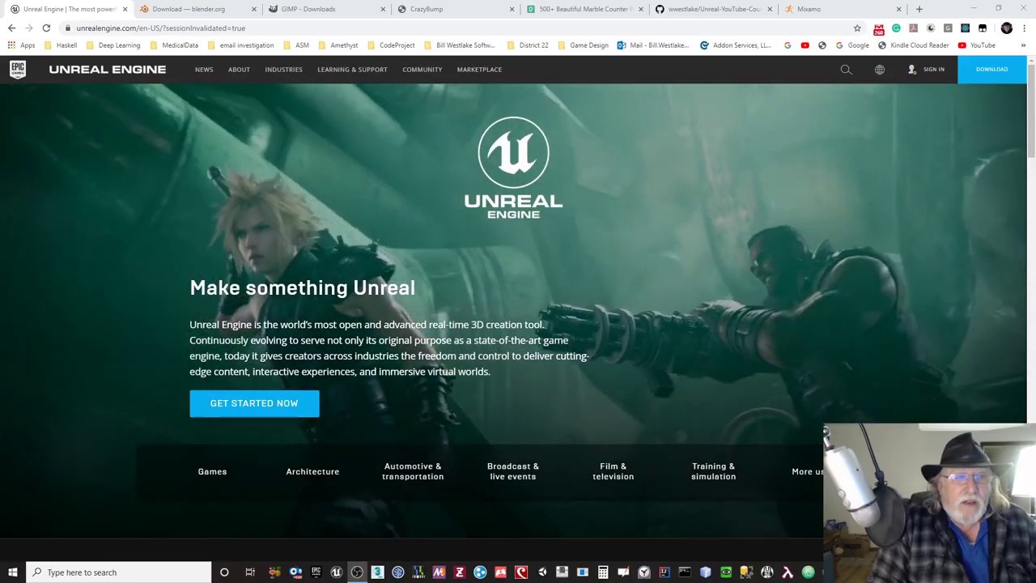Image resolution: width=1036 pixels, height=583 pixels.
Task: Select the Architecture industry link
Action: (x=312, y=471)
